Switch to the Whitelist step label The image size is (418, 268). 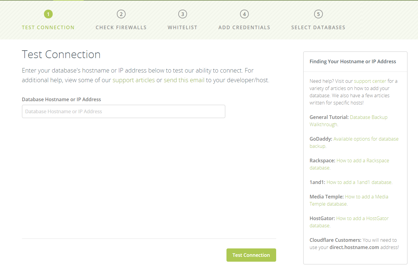[182, 27]
